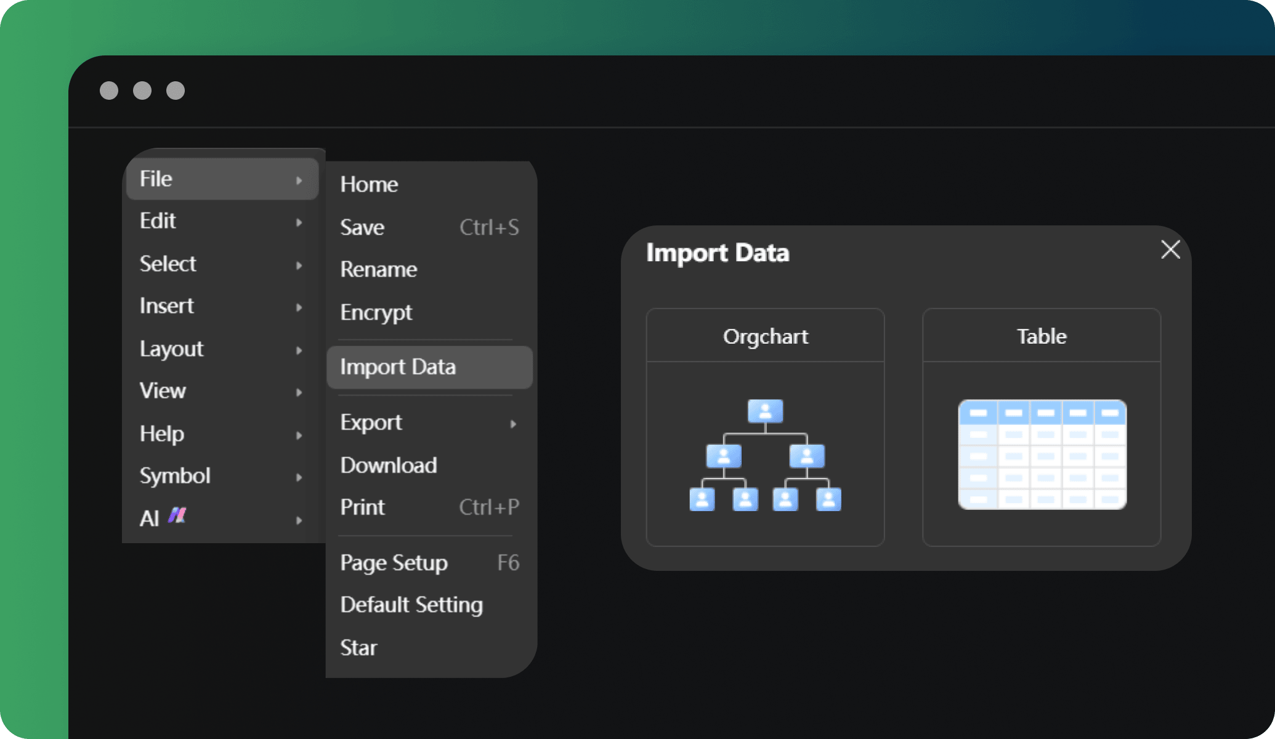Screen dimensions: 1275x739
Task: Close the Import Data dialog
Action: (x=1172, y=250)
